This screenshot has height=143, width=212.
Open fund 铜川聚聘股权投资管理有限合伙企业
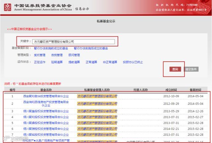pos(46,129)
